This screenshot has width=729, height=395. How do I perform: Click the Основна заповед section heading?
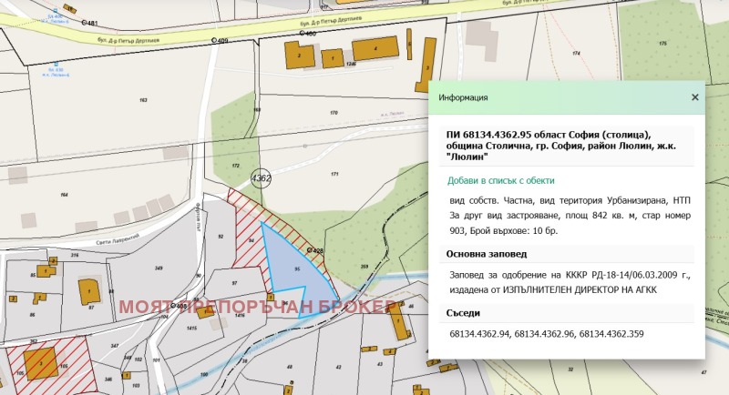pos(487,254)
